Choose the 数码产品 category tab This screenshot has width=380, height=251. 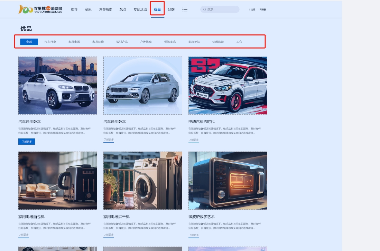point(122,42)
